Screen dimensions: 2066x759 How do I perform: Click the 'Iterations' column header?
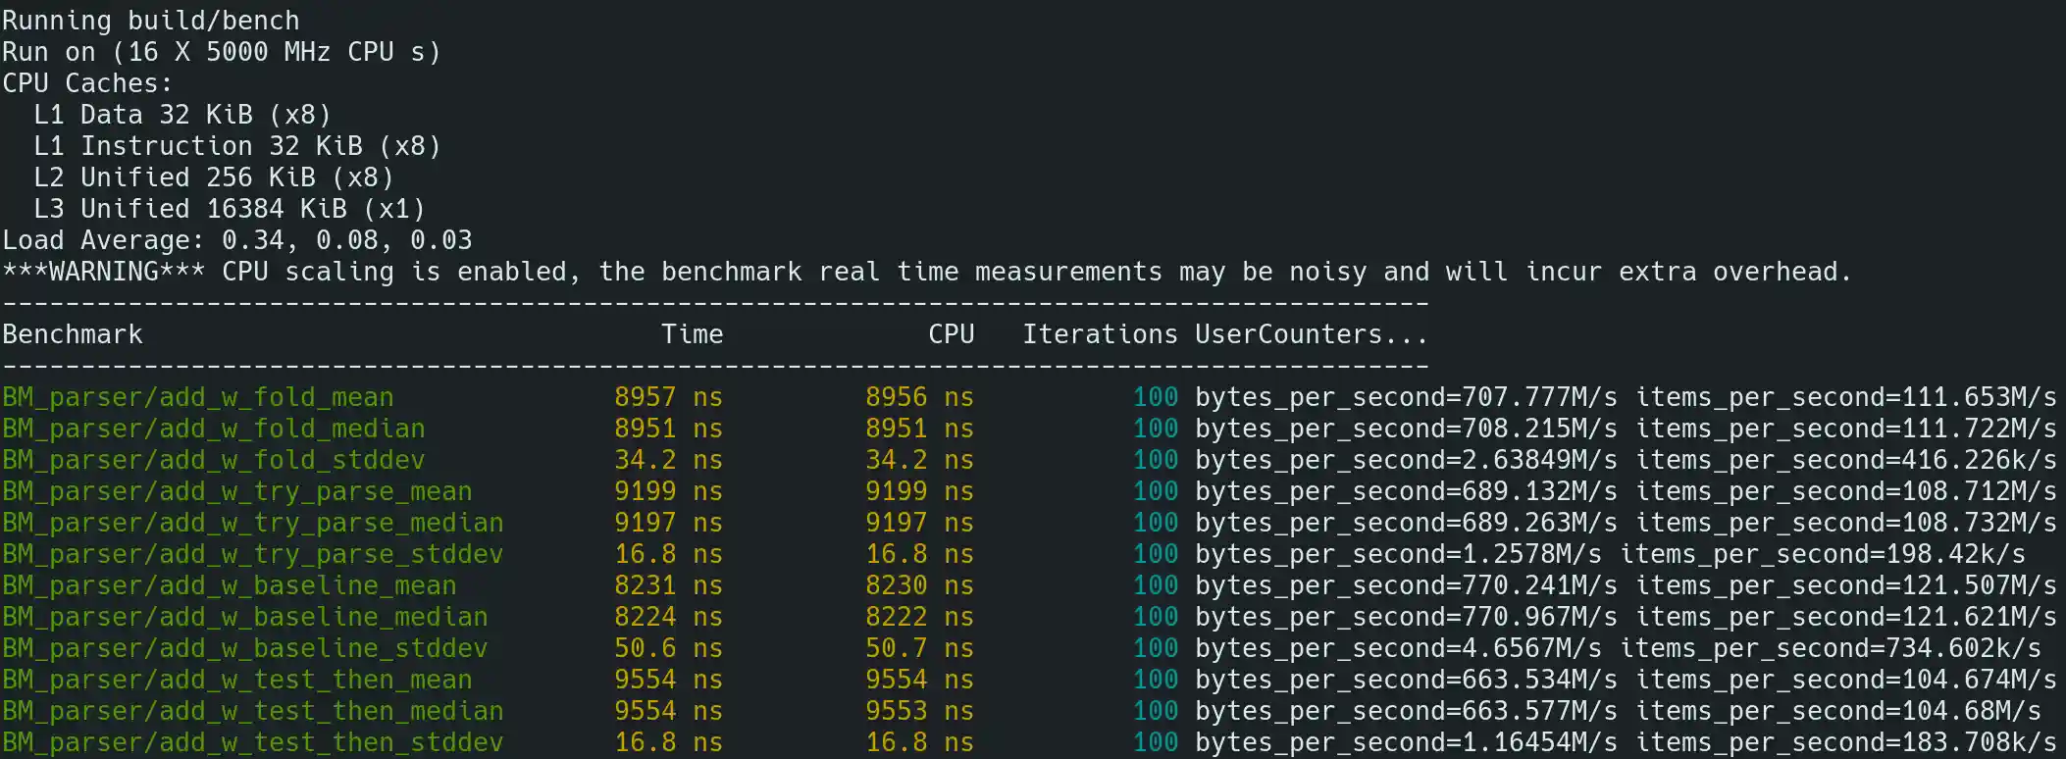pyautogui.click(x=1101, y=334)
